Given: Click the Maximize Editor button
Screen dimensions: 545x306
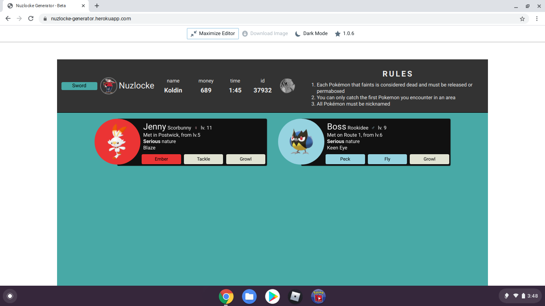Looking at the screenshot, I should (213, 33).
